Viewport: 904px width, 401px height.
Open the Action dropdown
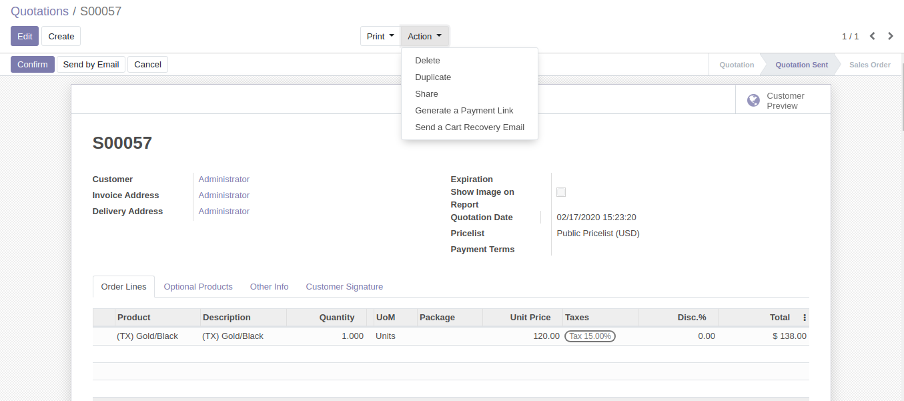click(x=424, y=36)
